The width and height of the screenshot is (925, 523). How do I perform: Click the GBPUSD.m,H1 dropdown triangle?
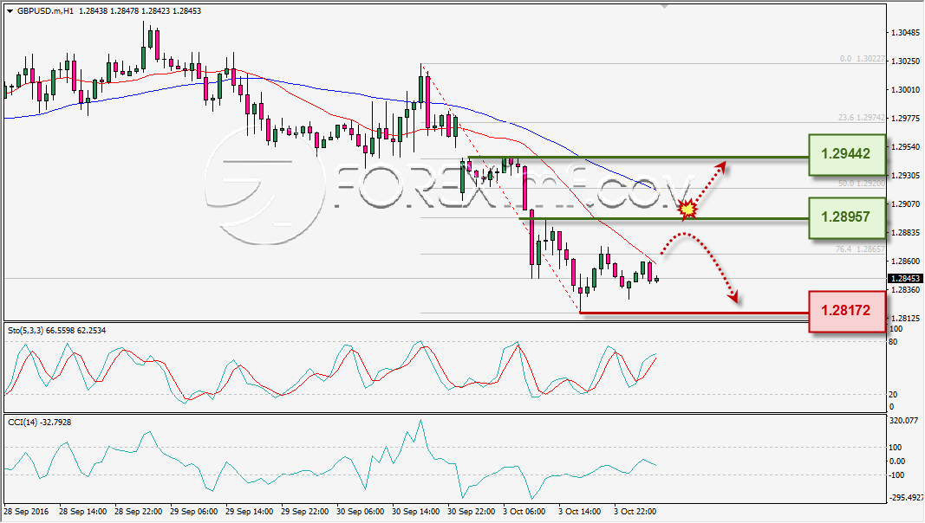coord(10,11)
